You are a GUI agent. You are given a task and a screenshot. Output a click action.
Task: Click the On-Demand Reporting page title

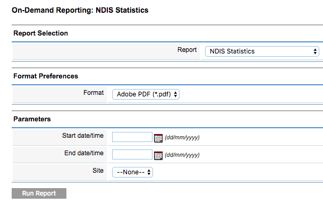point(80,10)
